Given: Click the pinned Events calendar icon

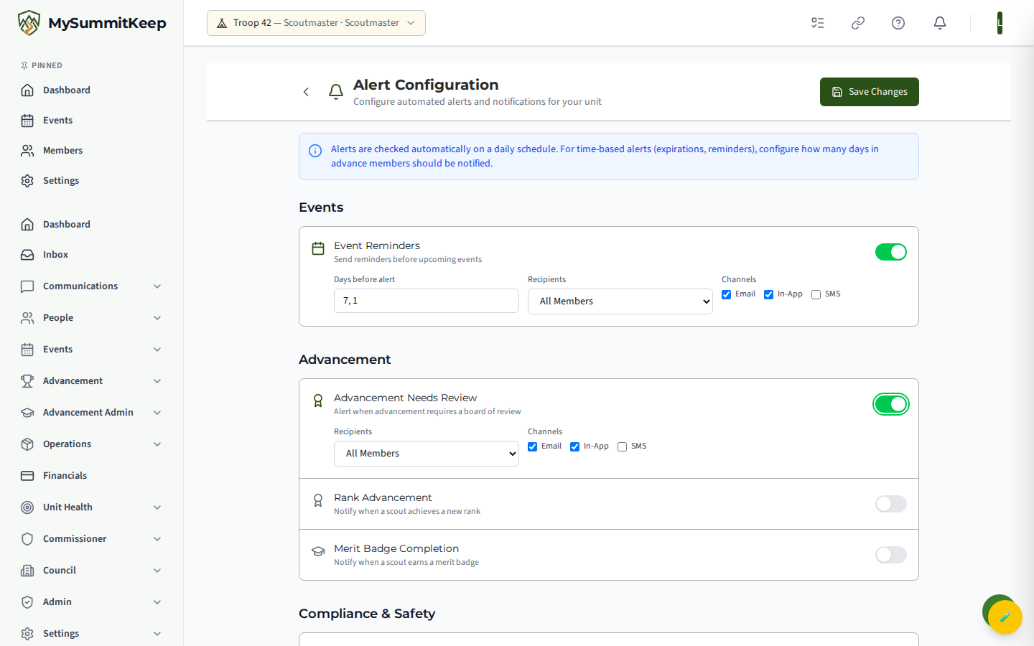Looking at the screenshot, I should click(x=27, y=121).
